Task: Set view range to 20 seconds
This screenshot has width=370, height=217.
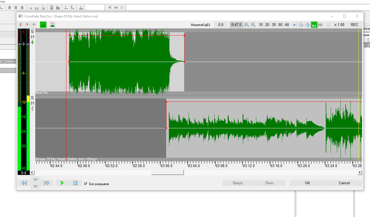Action: pos(267,25)
